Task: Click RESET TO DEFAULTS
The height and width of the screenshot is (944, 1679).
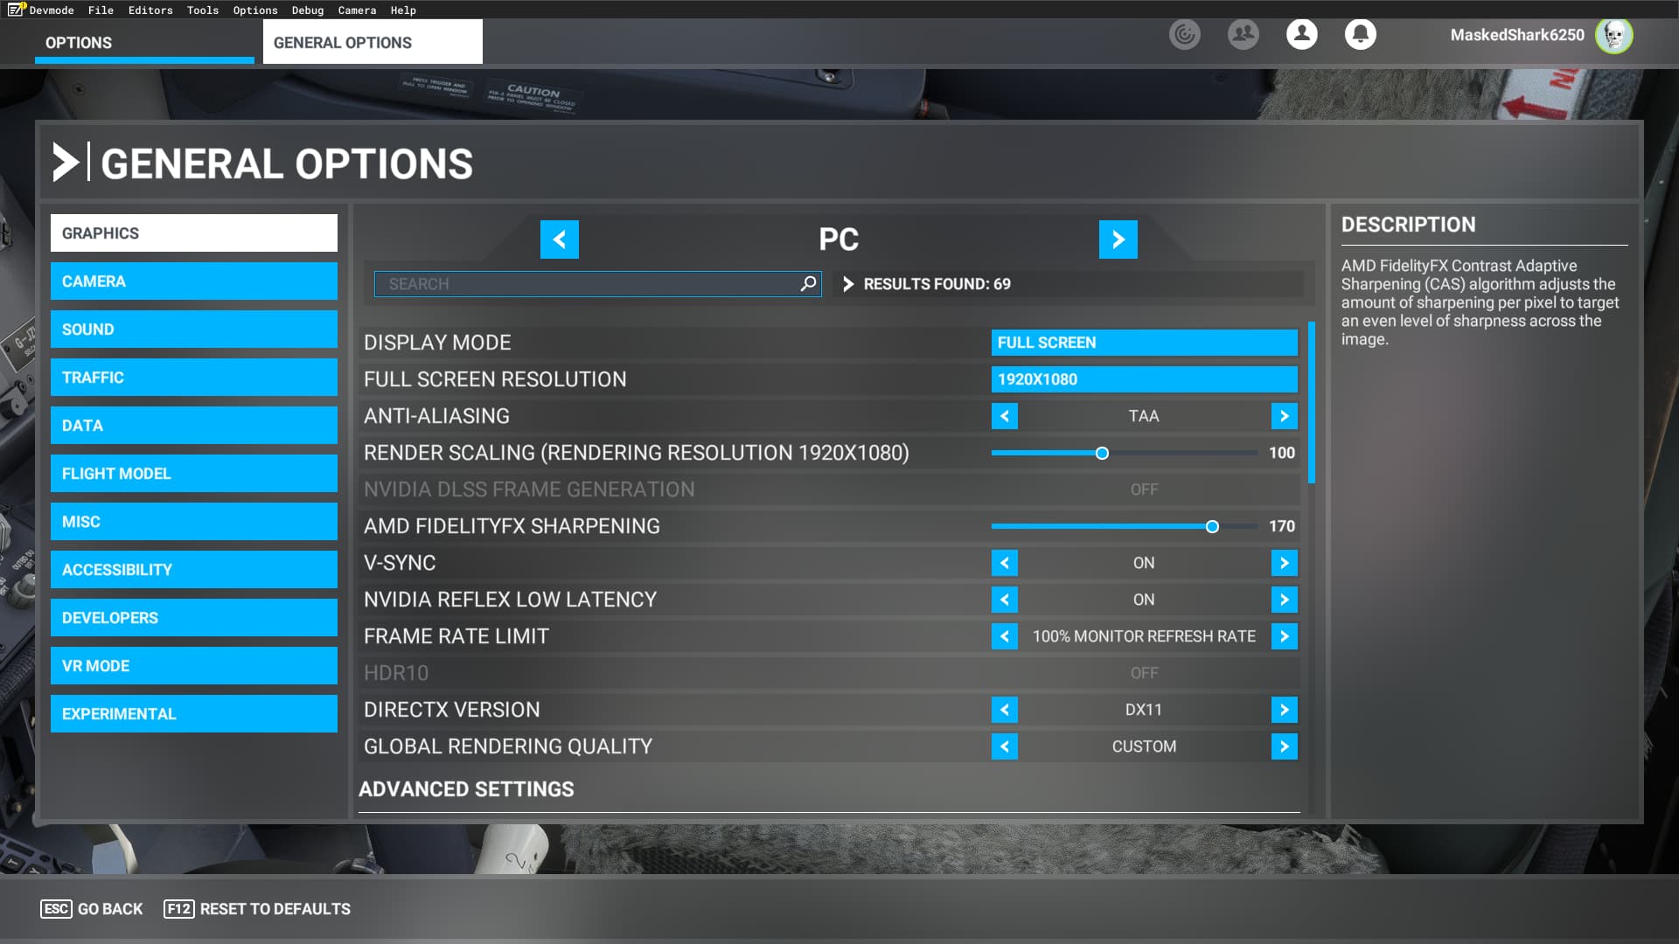Action: [x=256, y=908]
